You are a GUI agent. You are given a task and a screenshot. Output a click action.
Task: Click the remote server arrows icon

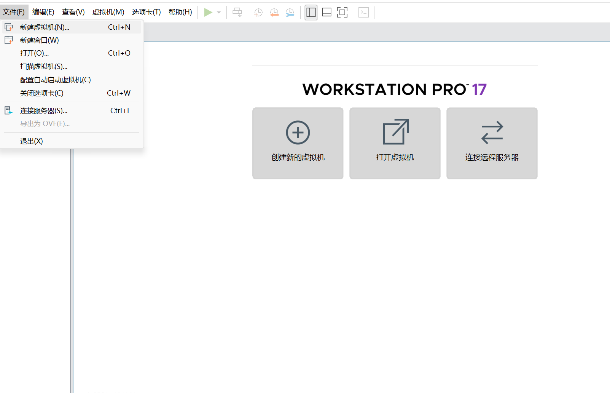[492, 133]
